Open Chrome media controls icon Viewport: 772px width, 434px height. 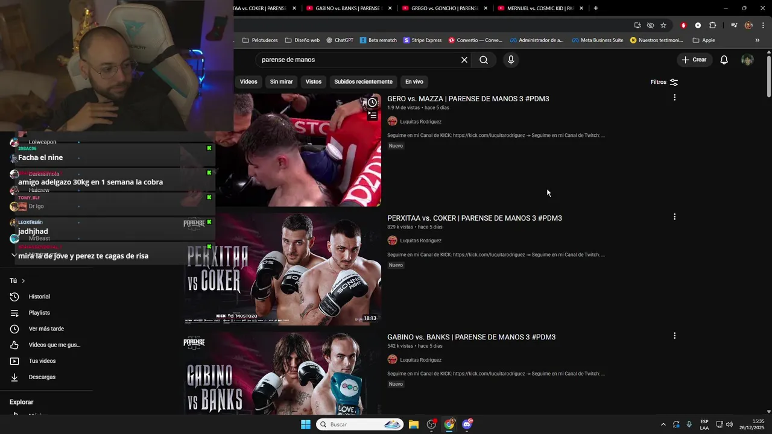point(734,25)
